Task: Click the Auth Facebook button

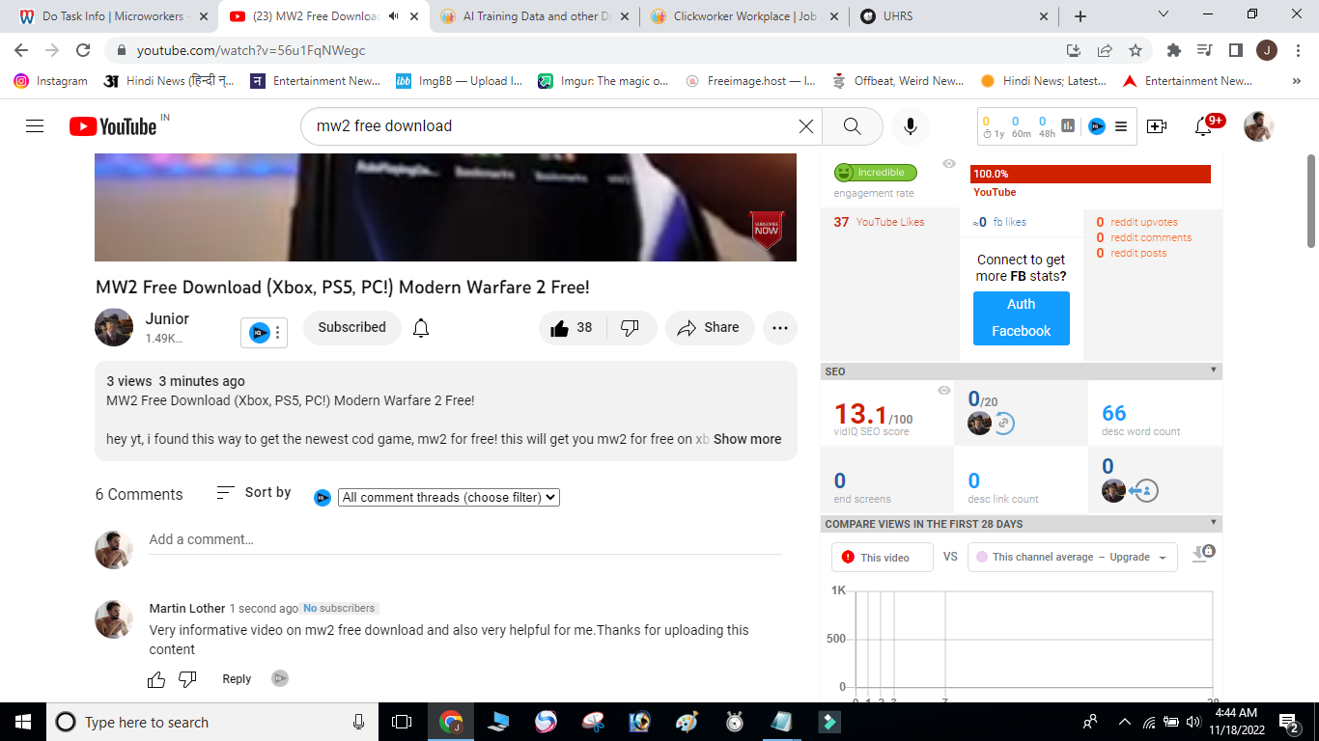Action: point(1022,317)
